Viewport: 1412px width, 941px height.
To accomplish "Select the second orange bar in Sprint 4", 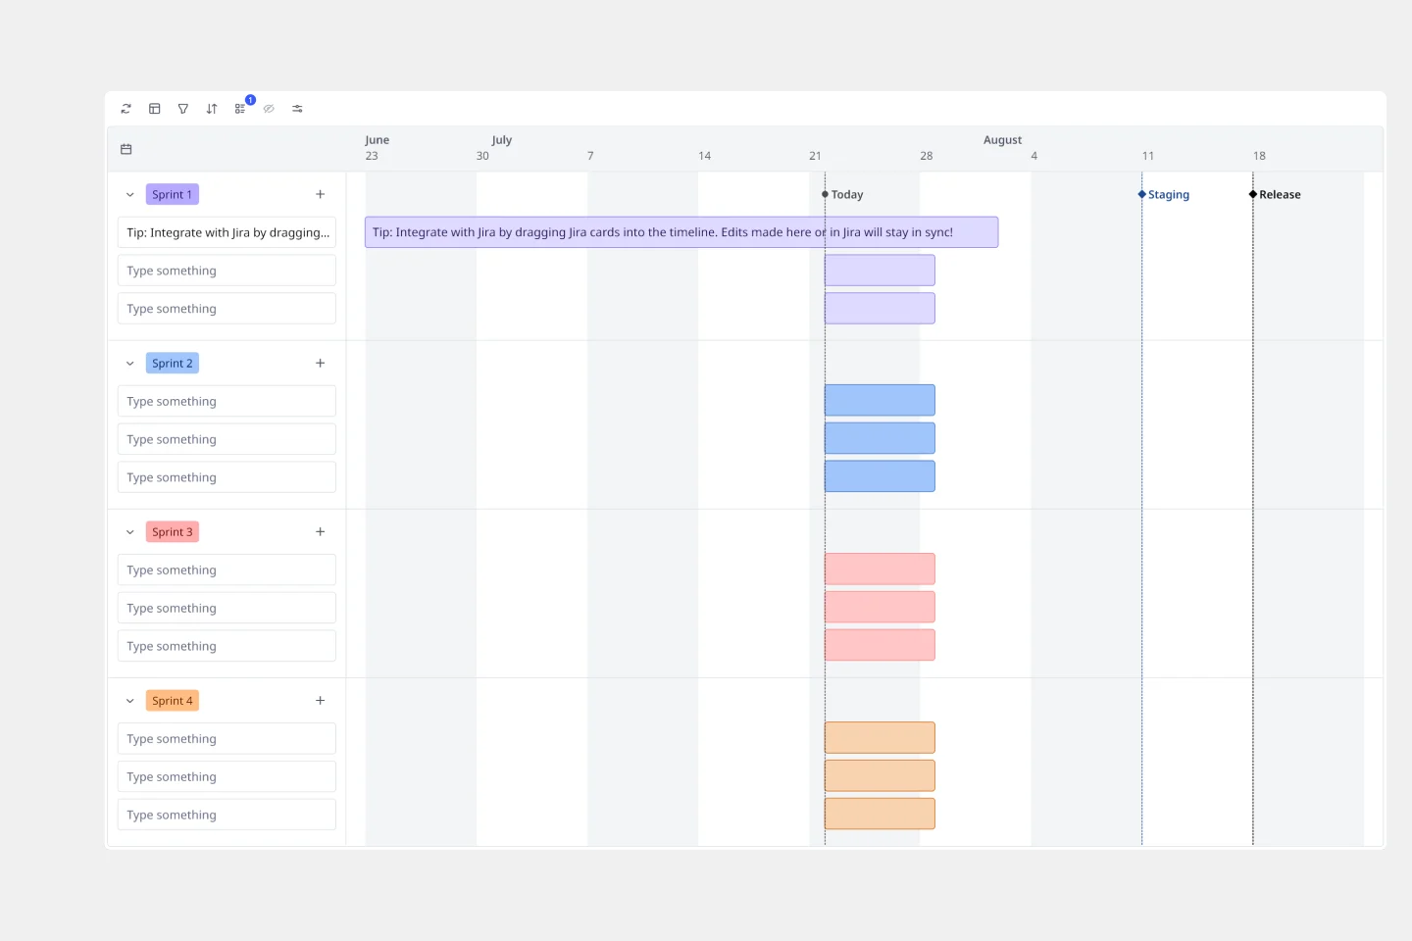I will 880,775.
